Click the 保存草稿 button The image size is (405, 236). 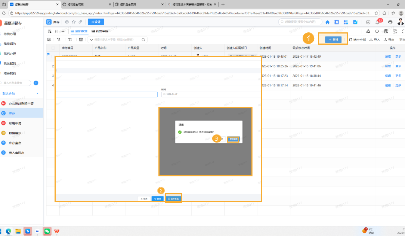tap(173, 199)
